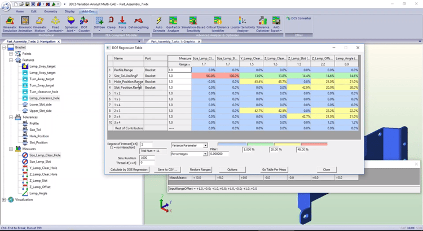Screen dimensions: 423x231
Task: Select the Size_Tol tolerance item
Action: [35, 130]
